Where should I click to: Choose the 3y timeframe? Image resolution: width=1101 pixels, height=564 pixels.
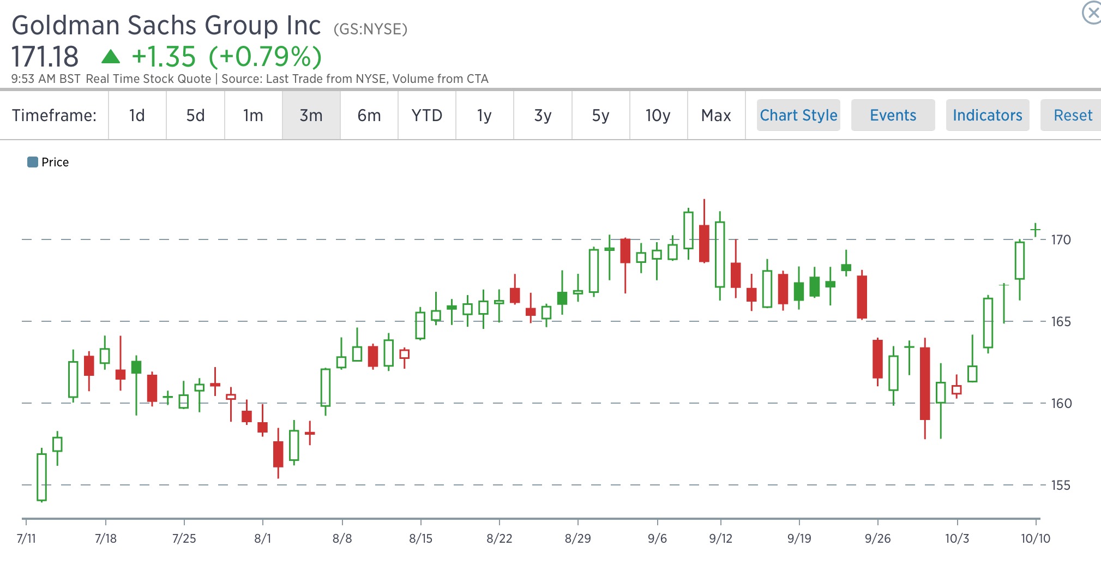543,115
